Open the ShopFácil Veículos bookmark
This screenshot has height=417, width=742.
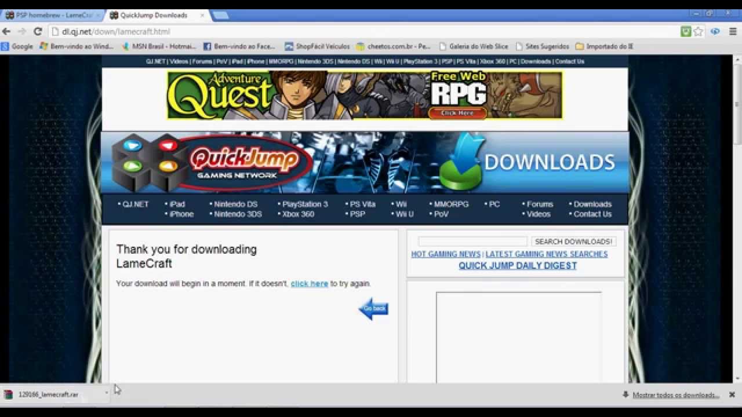click(318, 46)
